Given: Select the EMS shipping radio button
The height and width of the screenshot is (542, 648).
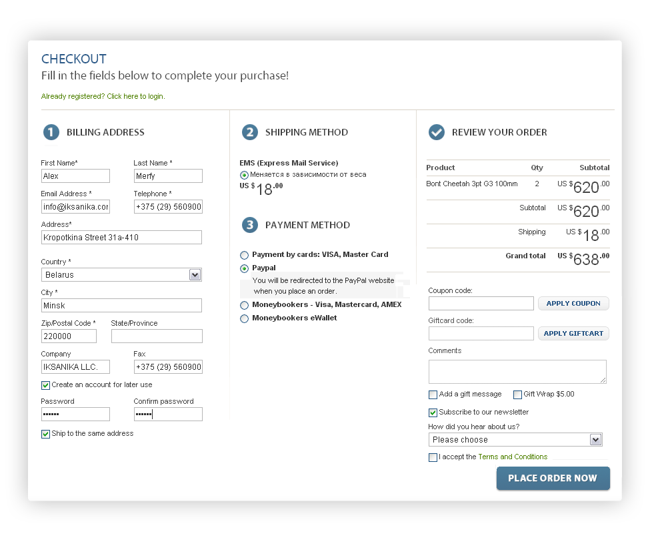Looking at the screenshot, I should [x=245, y=175].
